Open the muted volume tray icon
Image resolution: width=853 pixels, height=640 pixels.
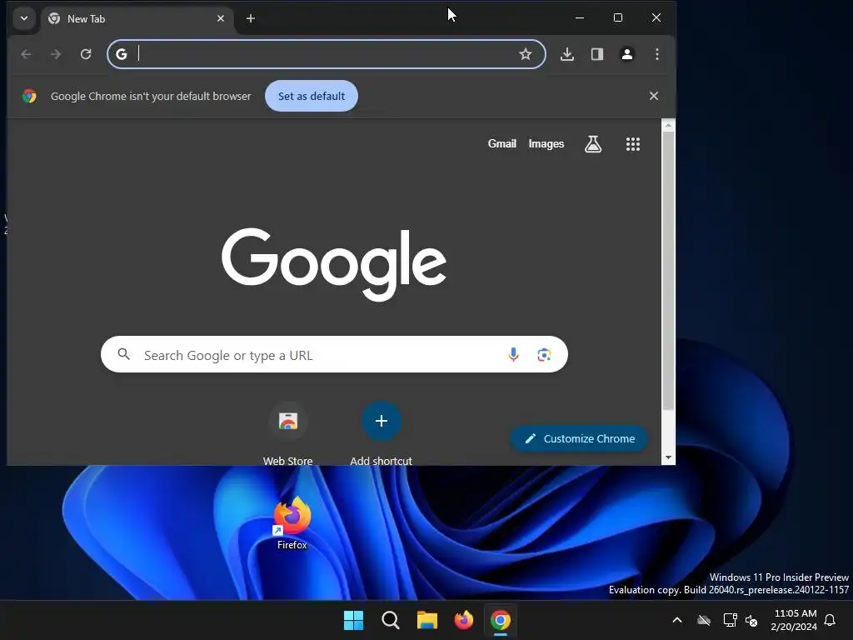click(751, 620)
